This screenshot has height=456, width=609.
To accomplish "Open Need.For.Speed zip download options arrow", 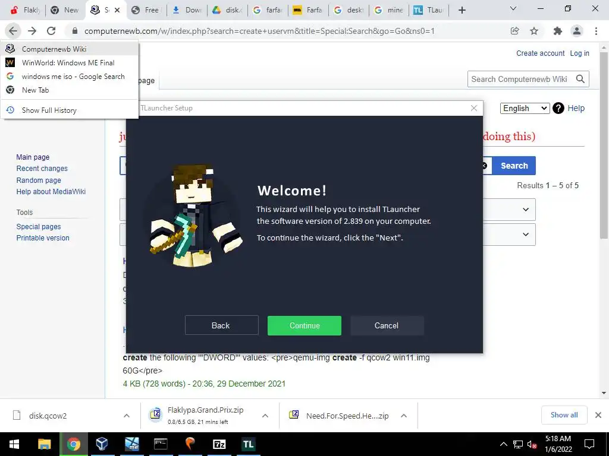I will pyautogui.click(x=404, y=416).
